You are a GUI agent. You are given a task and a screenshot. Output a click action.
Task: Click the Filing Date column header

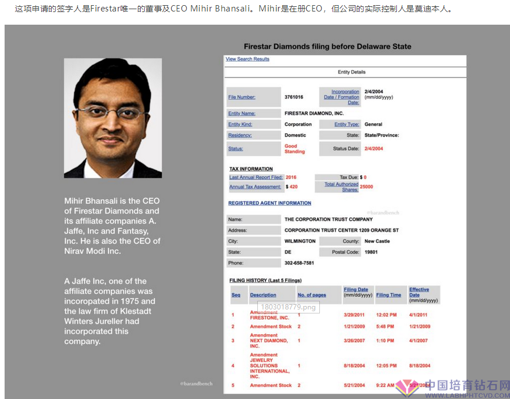(356, 289)
